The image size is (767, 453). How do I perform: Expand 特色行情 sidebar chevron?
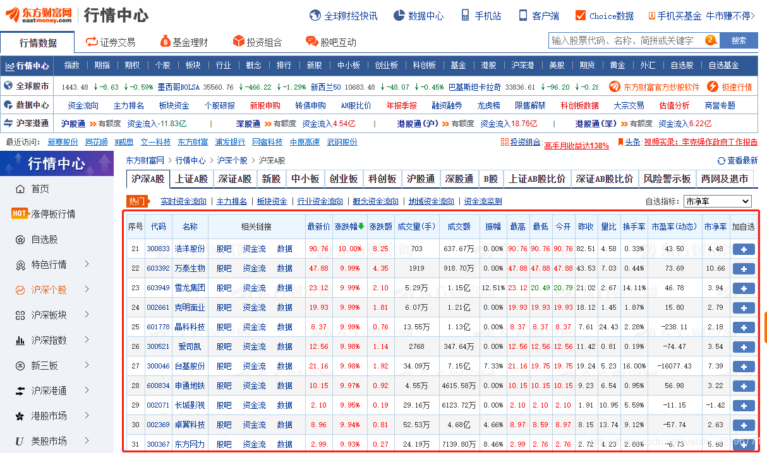87,264
